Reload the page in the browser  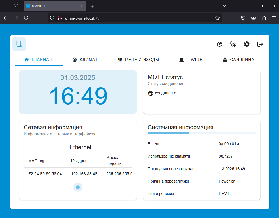(x=26, y=18)
